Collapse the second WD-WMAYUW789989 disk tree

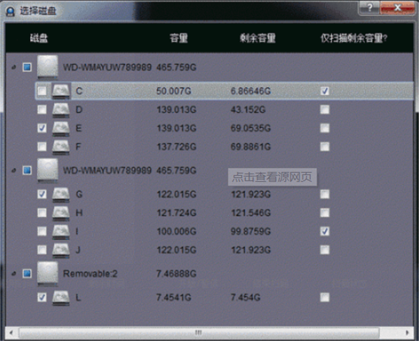coord(15,171)
